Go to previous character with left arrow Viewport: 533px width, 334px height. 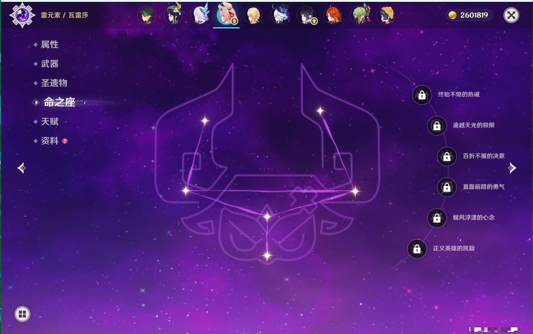click(x=21, y=168)
